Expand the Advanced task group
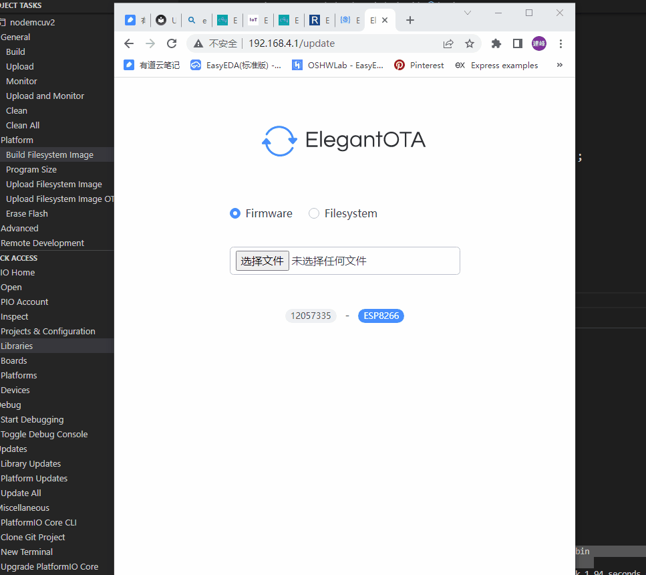This screenshot has width=646, height=575. point(19,229)
